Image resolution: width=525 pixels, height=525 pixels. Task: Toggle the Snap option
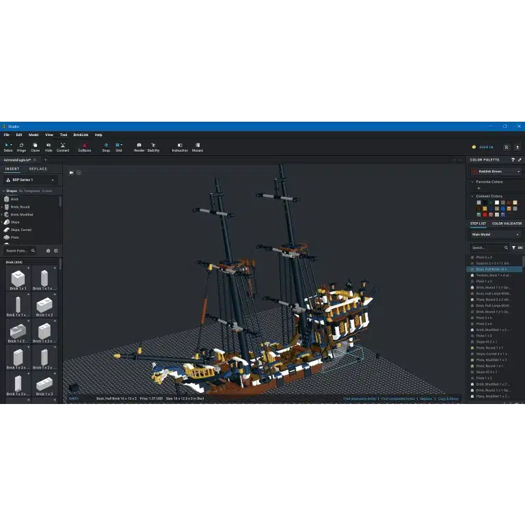coord(106,148)
